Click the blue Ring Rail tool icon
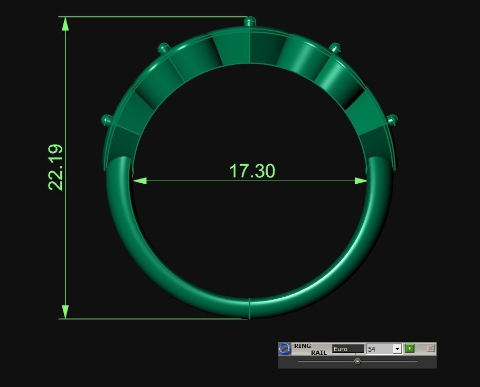 pyautogui.click(x=285, y=349)
